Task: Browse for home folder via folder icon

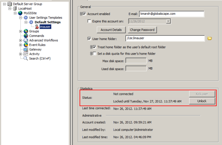Action: (210, 38)
